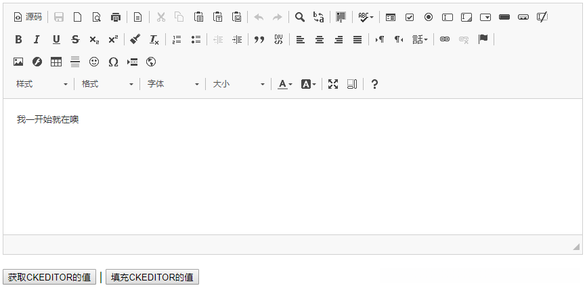587x290 pixels.
Task: Click the 填充CKEDITOR的值 button
Action: [152, 277]
